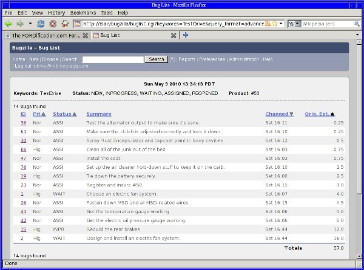Follow the Bugzilla Home link
The width and height of the screenshot is (364, 270).
[19, 59]
